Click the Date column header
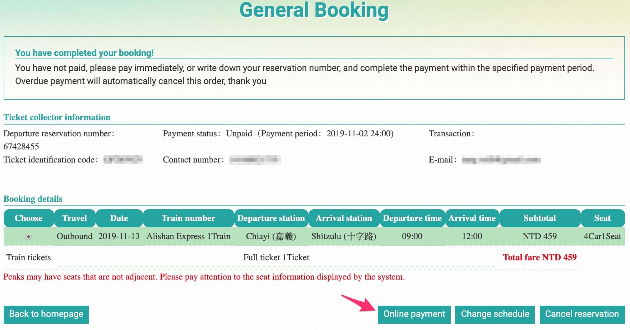The width and height of the screenshot is (630, 330). click(x=119, y=218)
